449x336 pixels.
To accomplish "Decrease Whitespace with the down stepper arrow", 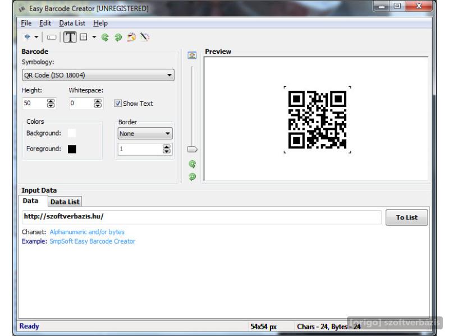I will (98, 105).
